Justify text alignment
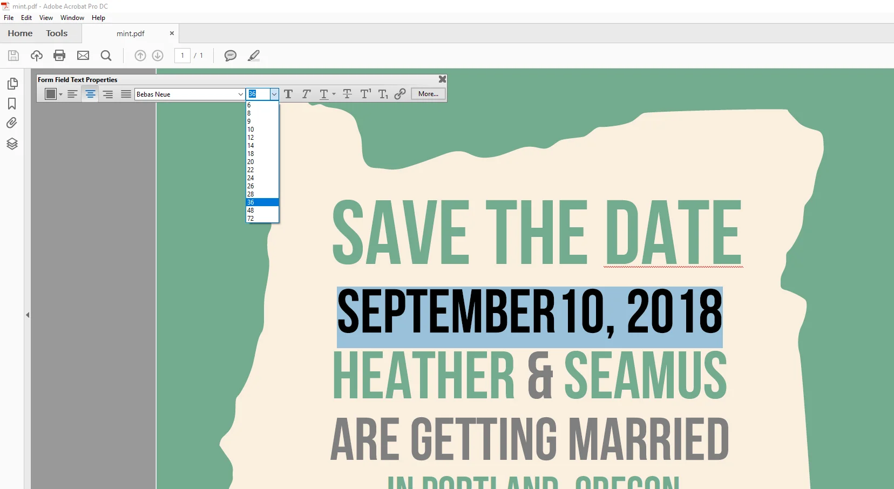Screen dimensions: 894x489 point(126,94)
